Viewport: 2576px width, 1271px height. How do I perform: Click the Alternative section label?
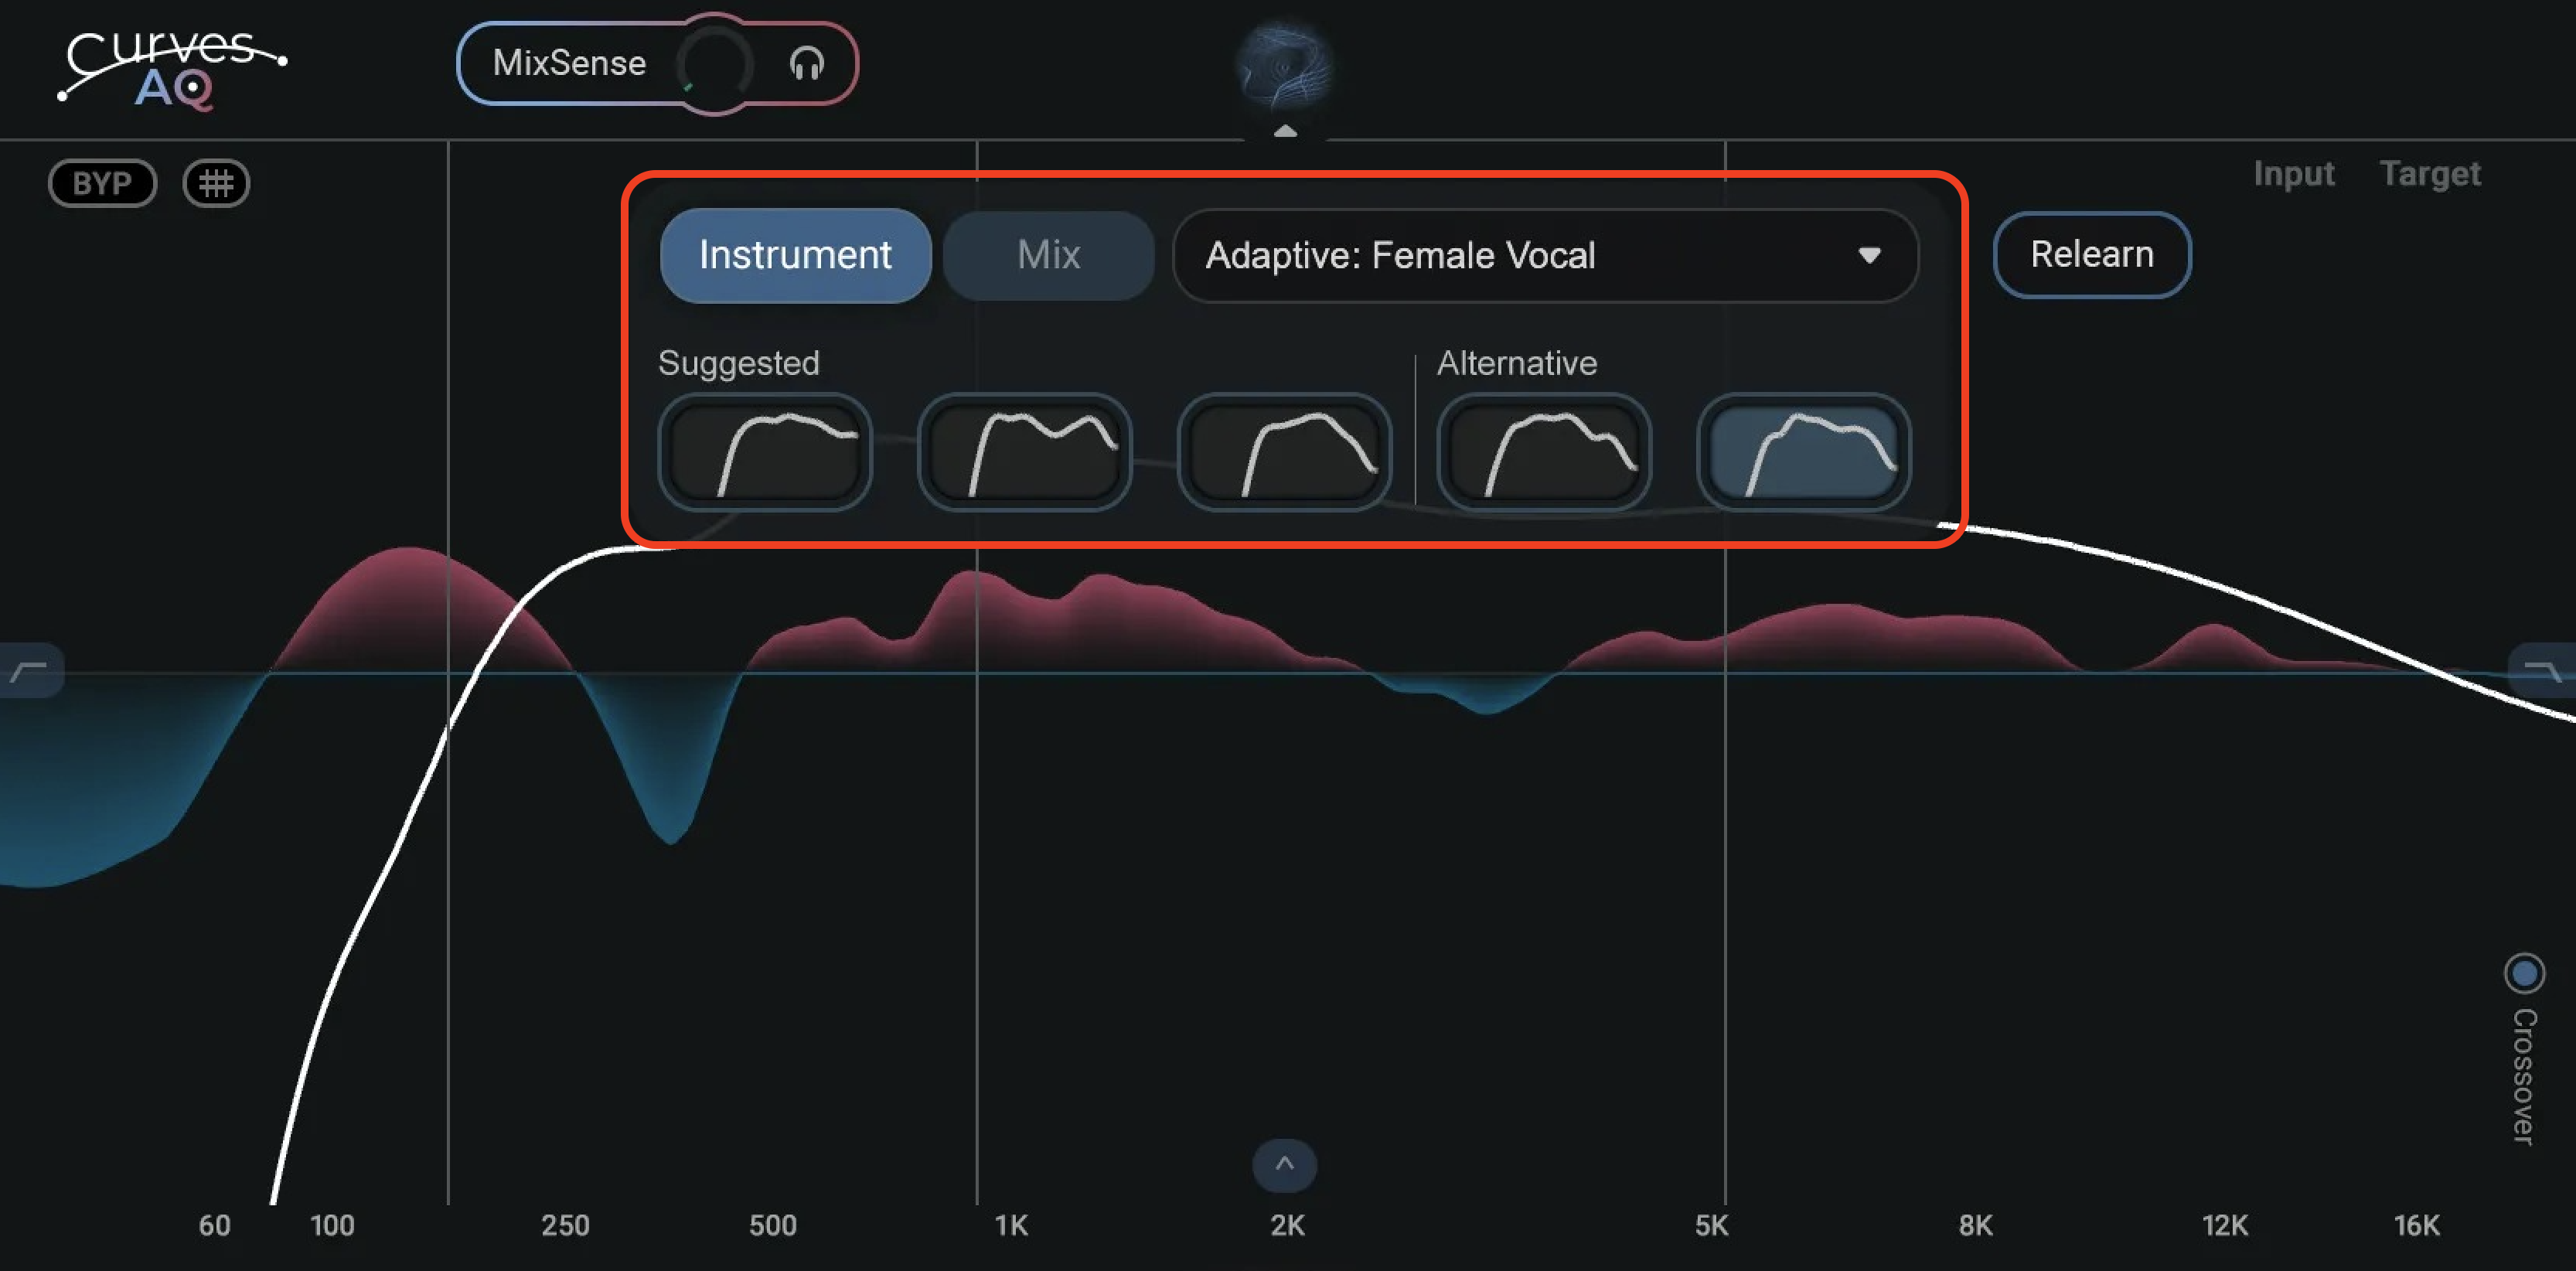pyautogui.click(x=1517, y=363)
